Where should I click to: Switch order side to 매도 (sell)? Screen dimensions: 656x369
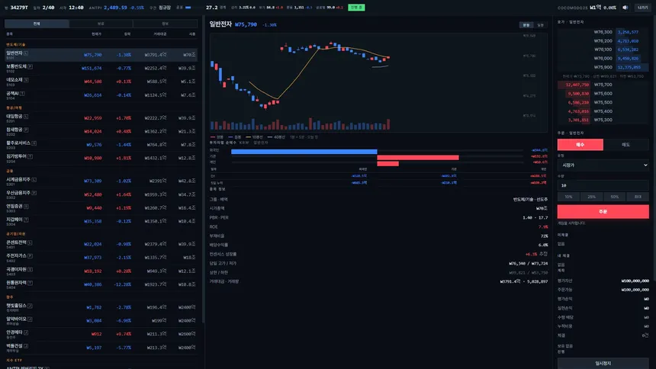(x=626, y=145)
